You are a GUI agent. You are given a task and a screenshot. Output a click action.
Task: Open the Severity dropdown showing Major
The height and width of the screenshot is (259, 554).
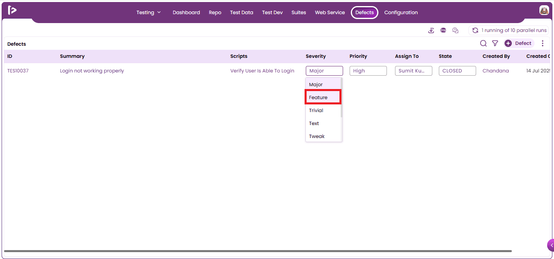[x=324, y=71]
